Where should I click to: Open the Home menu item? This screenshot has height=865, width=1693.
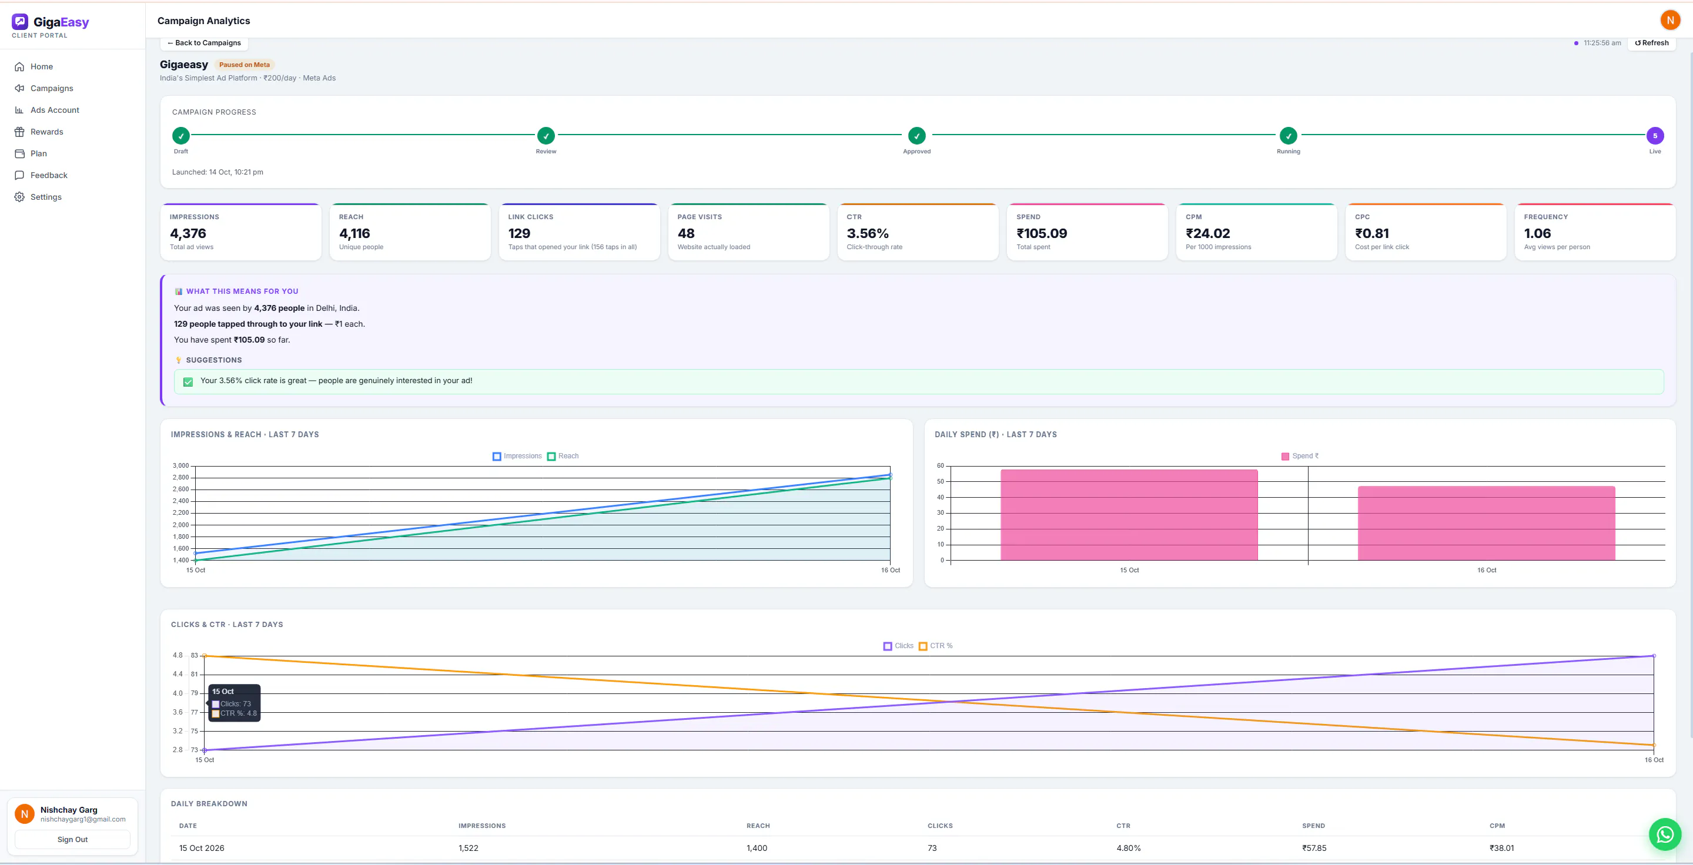click(x=72, y=66)
